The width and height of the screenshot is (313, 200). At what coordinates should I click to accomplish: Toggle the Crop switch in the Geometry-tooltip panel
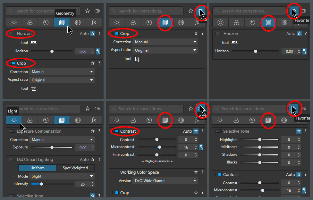[12, 63]
